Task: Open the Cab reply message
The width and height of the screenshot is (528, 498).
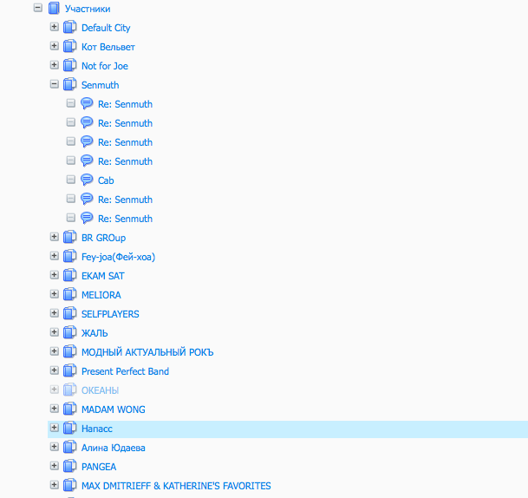Action: [x=106, y=180]
